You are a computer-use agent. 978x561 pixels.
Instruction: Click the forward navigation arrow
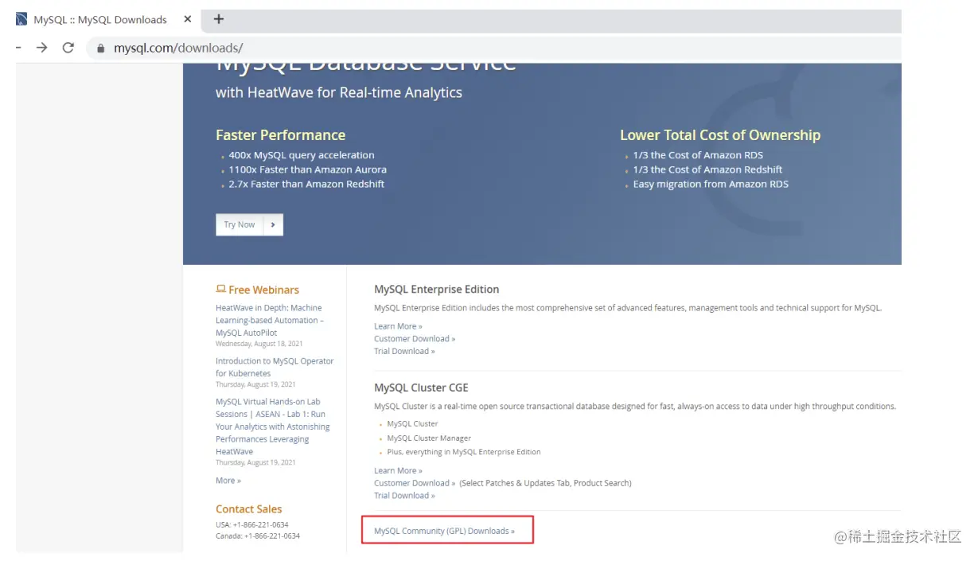point(42,48)
